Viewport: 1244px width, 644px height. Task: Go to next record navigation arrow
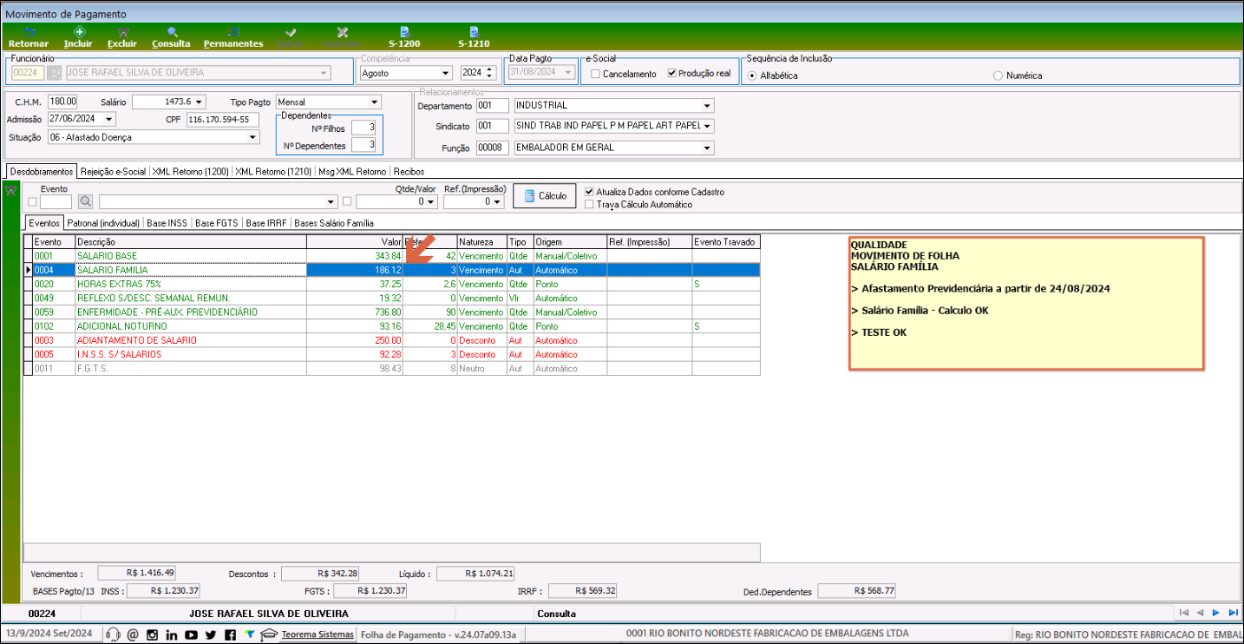pyautogui.click(x=1216, y=613)
